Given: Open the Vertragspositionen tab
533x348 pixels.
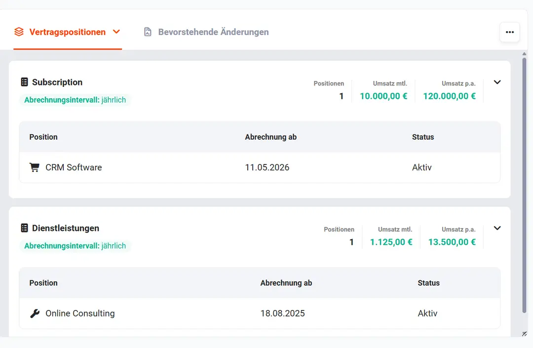Looking at the screenshot, I should pos(67,32).
